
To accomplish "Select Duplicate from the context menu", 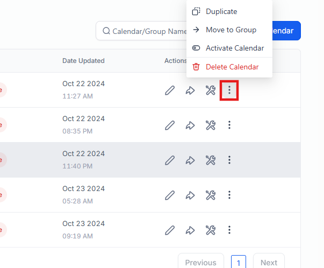I will coord(221,11).
